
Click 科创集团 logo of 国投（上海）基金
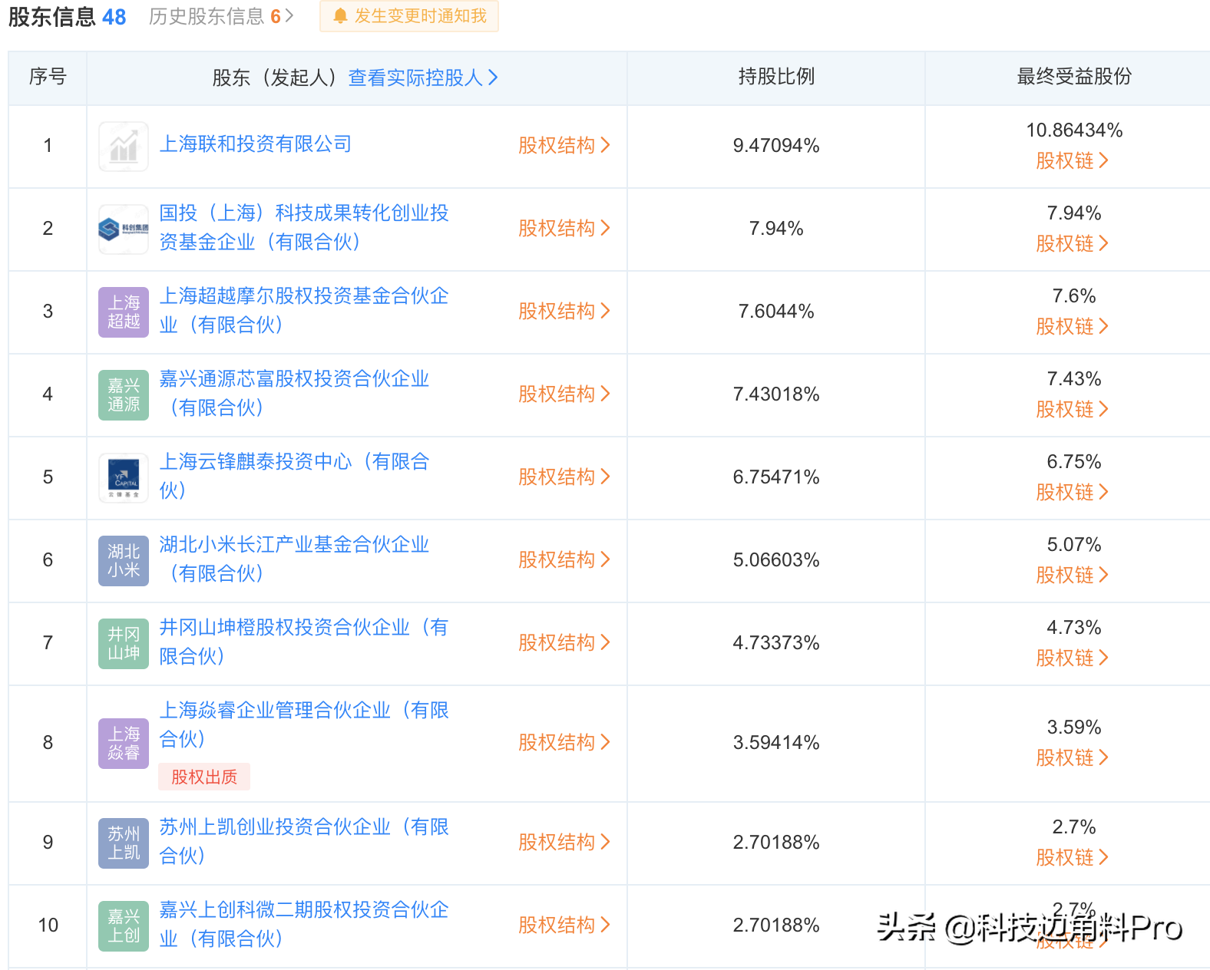[124, 229]
